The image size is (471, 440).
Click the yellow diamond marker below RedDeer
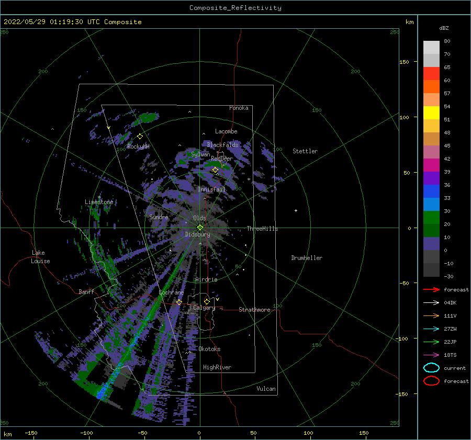[x=215, y=170]
